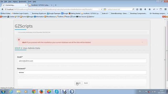The height and width of the screenshot is (94, 168).
Task: Open the Bootstrap Components bookmark
Action: click(x=138, y=13)
